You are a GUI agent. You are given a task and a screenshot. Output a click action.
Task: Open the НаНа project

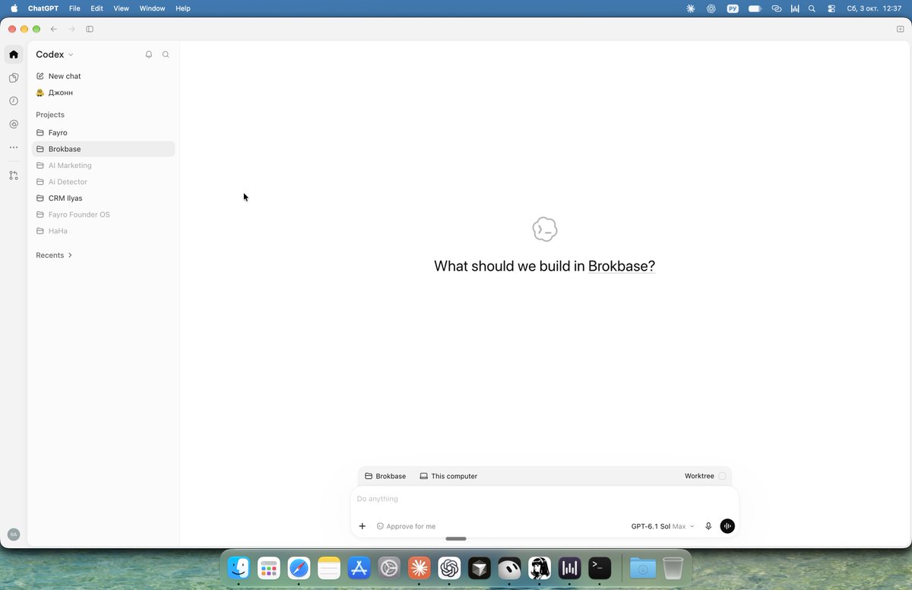[x=103, y=231]
